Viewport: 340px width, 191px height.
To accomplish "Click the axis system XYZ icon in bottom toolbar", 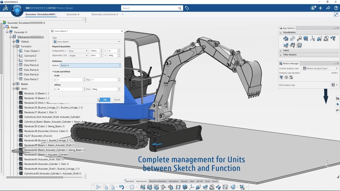I will [192, 187].
